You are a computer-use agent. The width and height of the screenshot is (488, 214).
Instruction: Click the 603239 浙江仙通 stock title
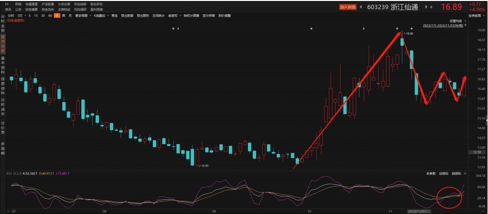[392, 7]
